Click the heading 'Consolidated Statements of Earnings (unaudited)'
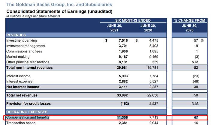 point(59,11)
